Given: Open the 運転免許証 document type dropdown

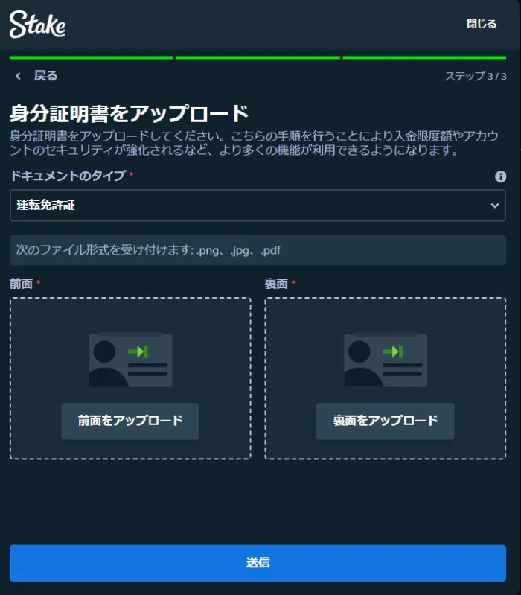Looking at the screenshot, I should coord(258,206).
